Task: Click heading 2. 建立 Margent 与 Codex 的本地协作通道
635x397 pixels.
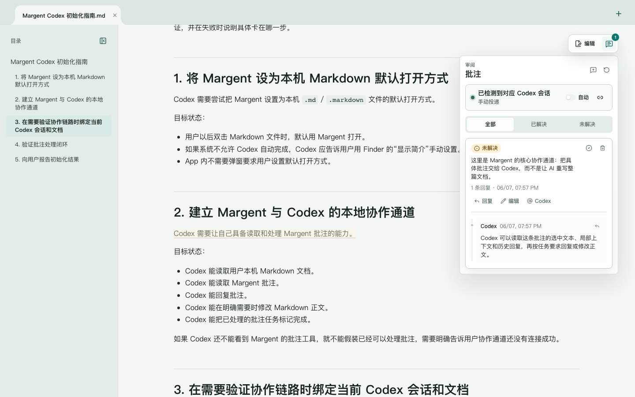Action: coord(294,213)
